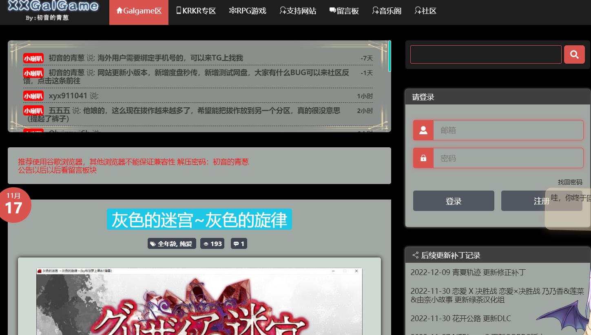Image resolution: width=591 pixels, height=335 pixels.
Task: Open the 支持网站 menu item
Action: pyautogui.click(x=298, y=11)
